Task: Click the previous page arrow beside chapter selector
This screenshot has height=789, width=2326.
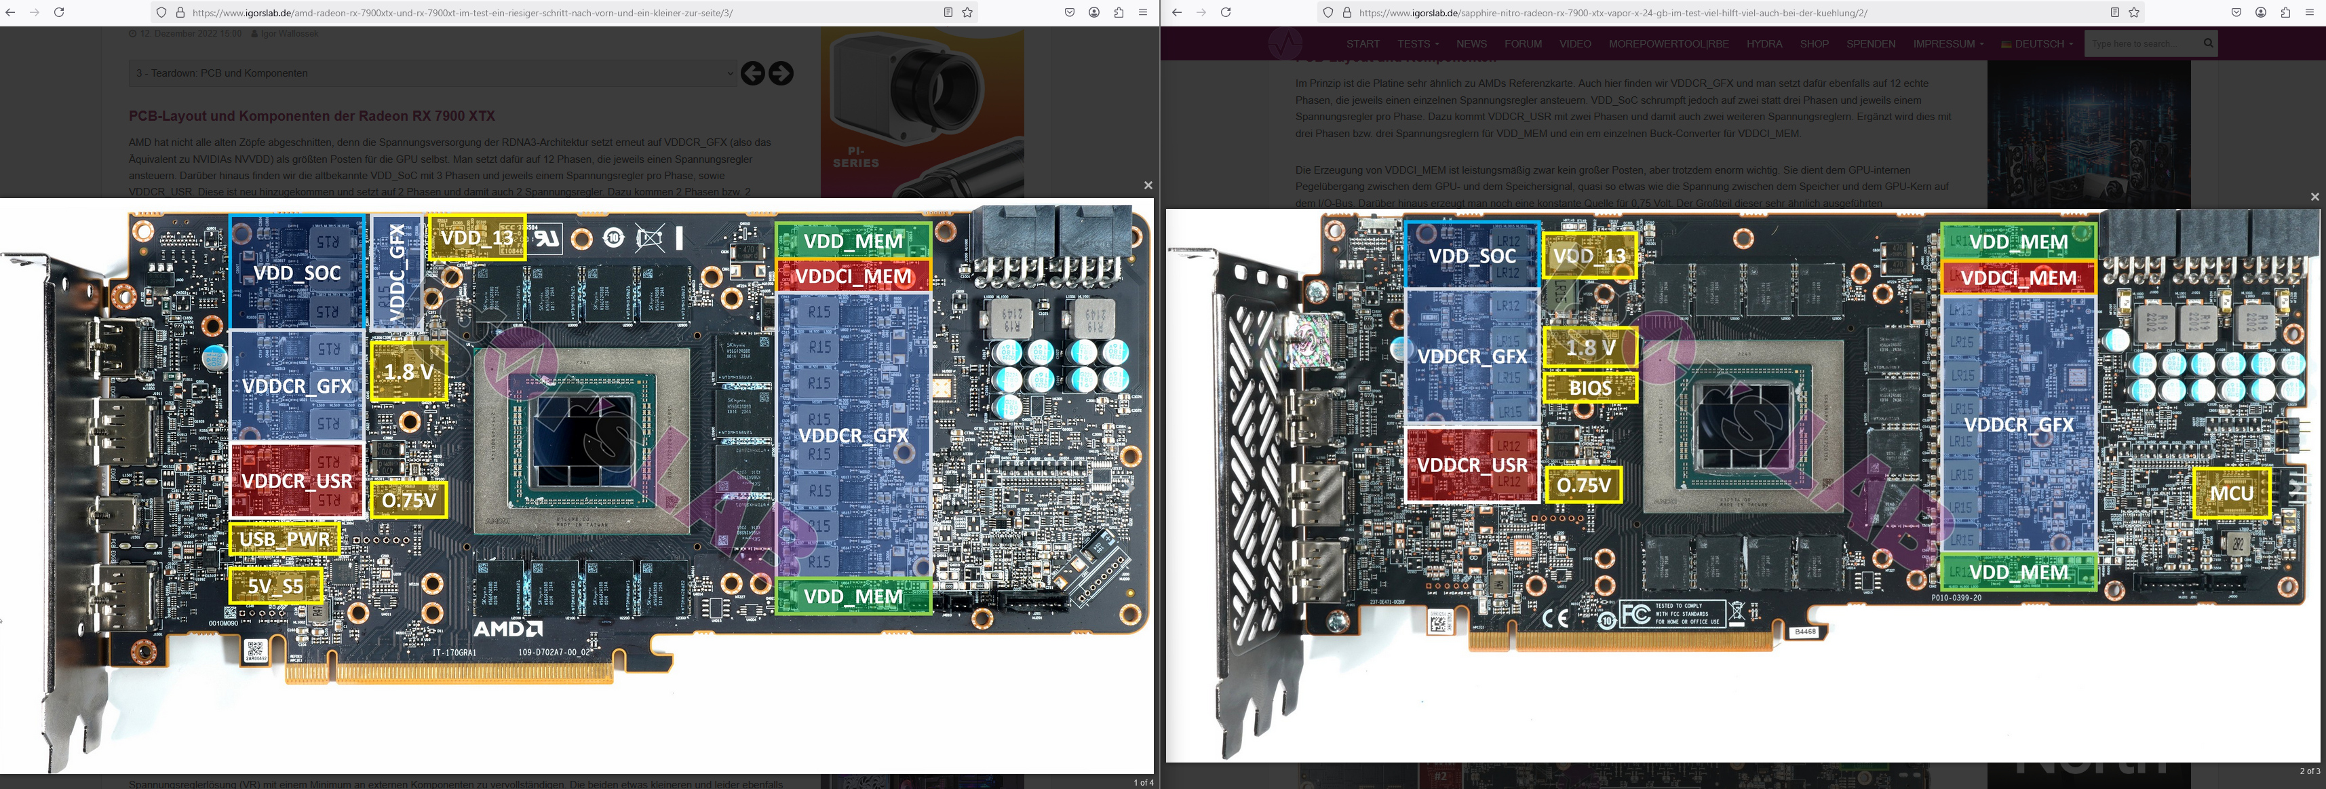Action: coord(752,73)
